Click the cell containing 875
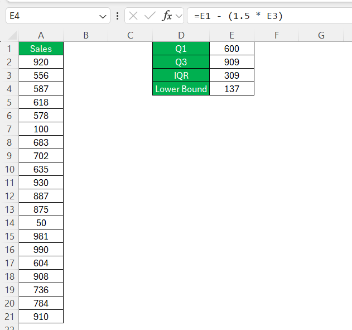The height and width of the screenshot is (330, 352). point(41,209)
